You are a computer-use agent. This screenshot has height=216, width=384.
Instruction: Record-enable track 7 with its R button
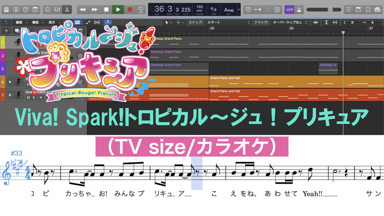click(41, 98)
